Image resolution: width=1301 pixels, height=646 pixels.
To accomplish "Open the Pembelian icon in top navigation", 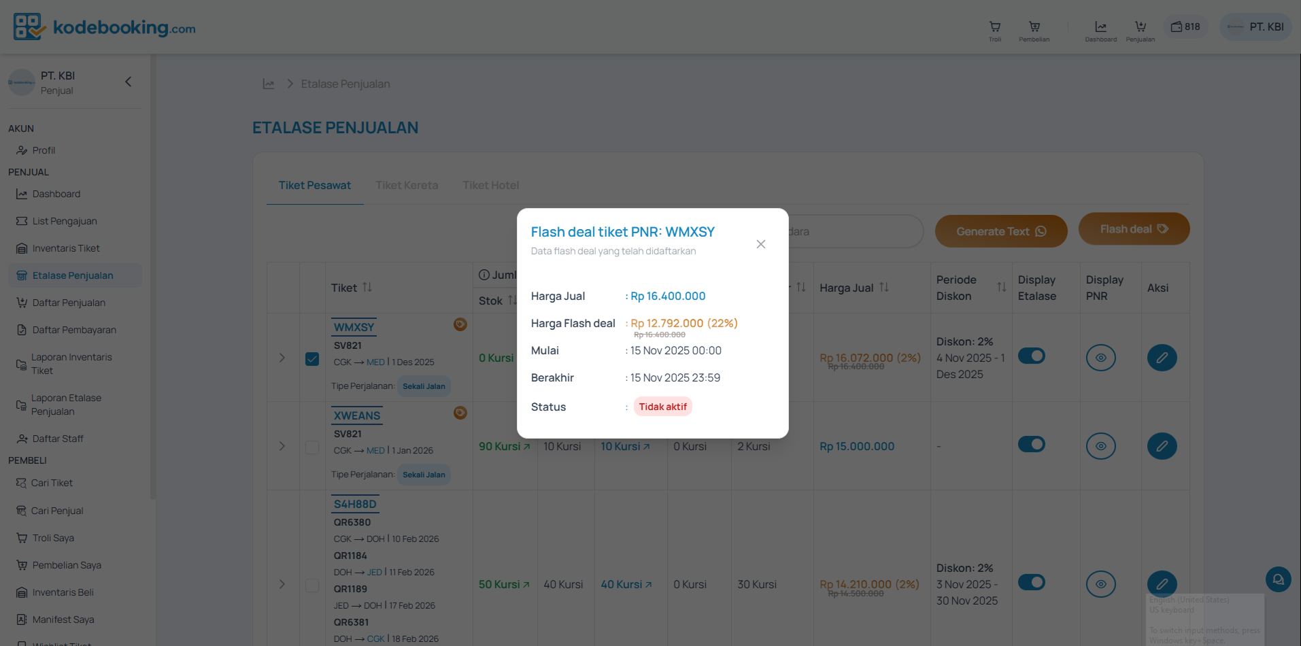I will [1034, 27].
